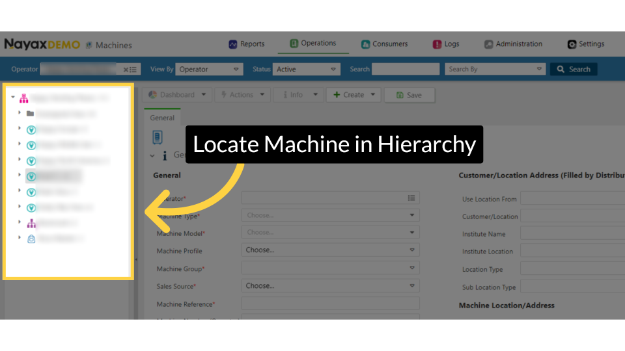Click the Search text input field

pos(406,69)
